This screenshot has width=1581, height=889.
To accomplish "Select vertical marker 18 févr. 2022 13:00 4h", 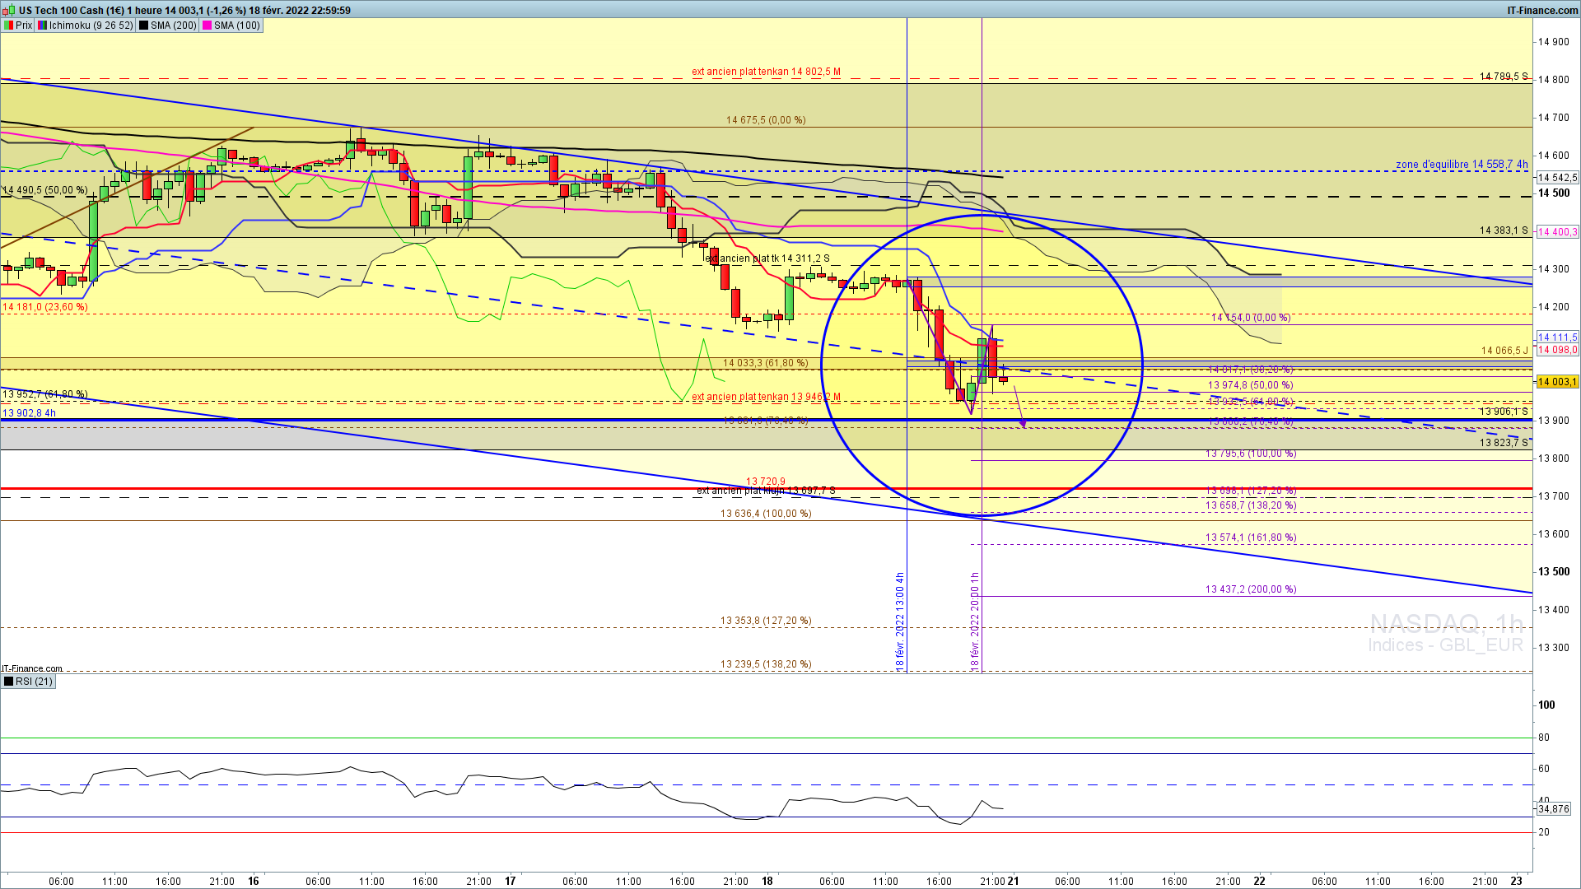I will [900, 621].
